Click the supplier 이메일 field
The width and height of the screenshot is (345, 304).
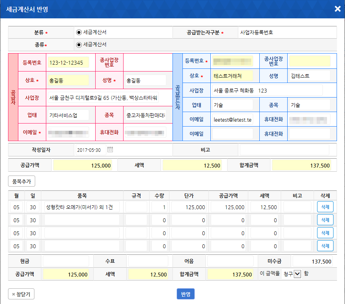point(68,132)
